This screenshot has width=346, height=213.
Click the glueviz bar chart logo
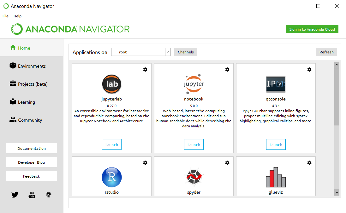click(x=276, y=177)
